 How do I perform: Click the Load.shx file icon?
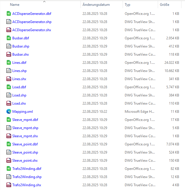(9, 103)
